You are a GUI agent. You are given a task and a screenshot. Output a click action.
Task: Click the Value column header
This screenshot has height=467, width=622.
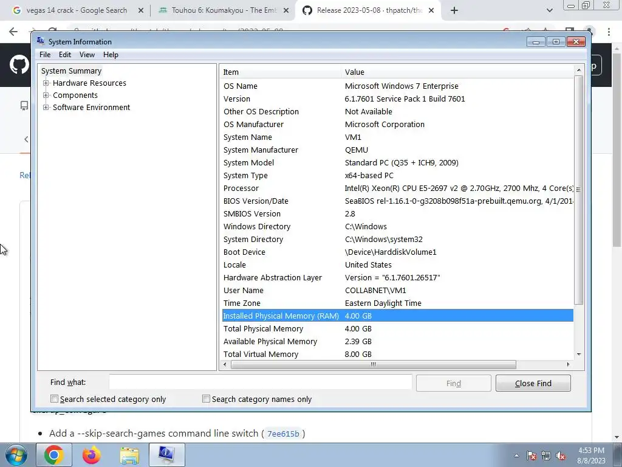tap(457, 72)
